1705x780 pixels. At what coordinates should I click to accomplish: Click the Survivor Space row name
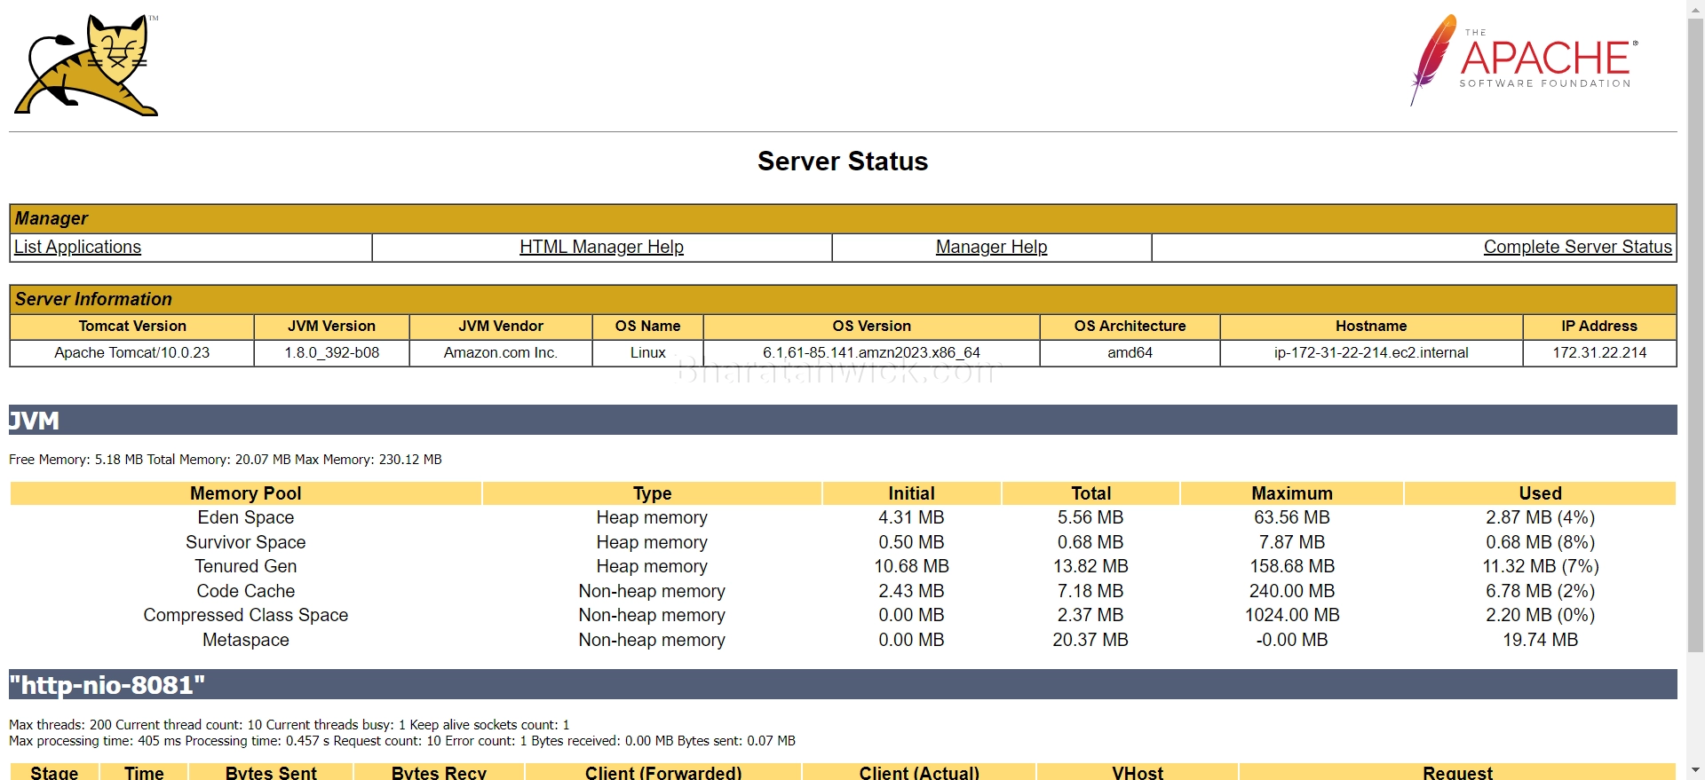point(246,542)
